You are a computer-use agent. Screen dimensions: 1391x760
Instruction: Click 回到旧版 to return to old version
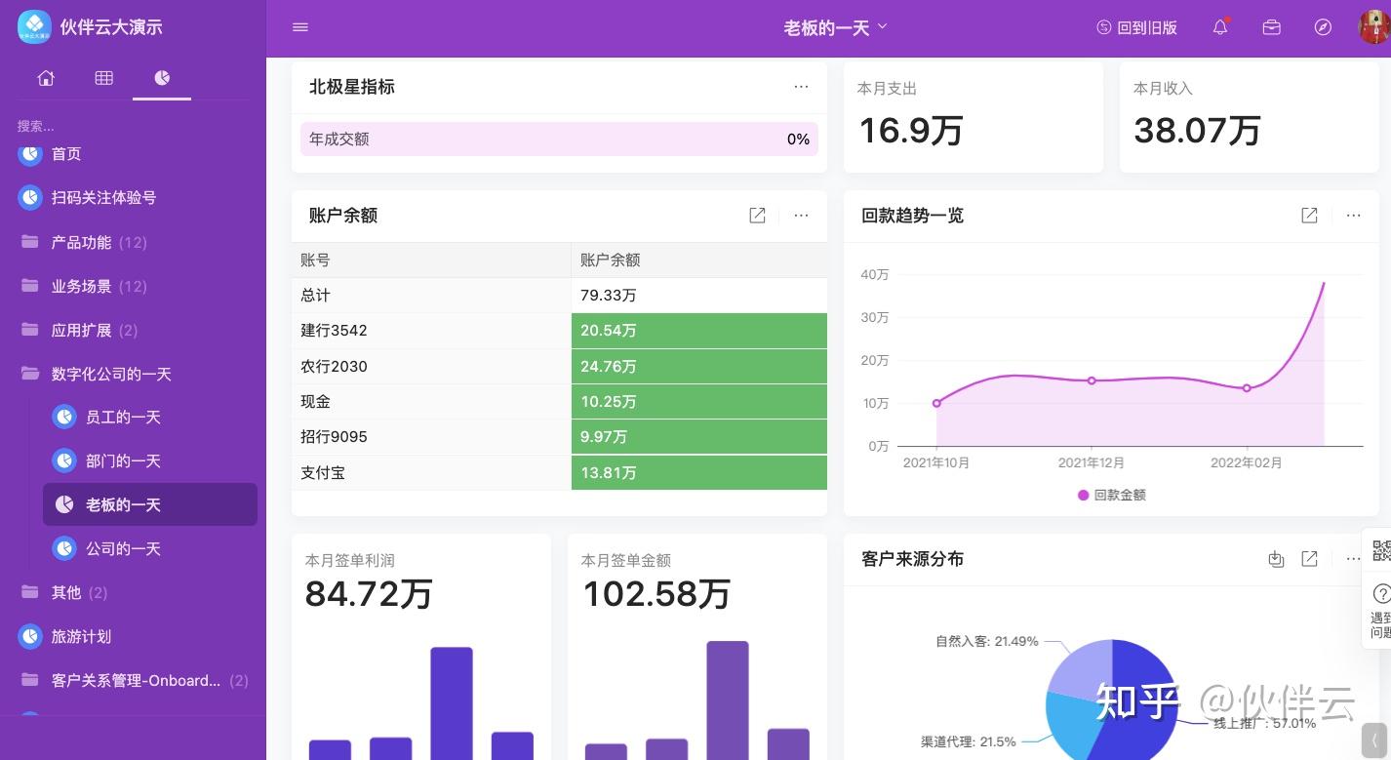(x=1136, y=27)
